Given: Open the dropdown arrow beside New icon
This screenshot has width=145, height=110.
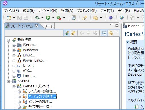Looking at the screenshot, I should coord(14,18).
